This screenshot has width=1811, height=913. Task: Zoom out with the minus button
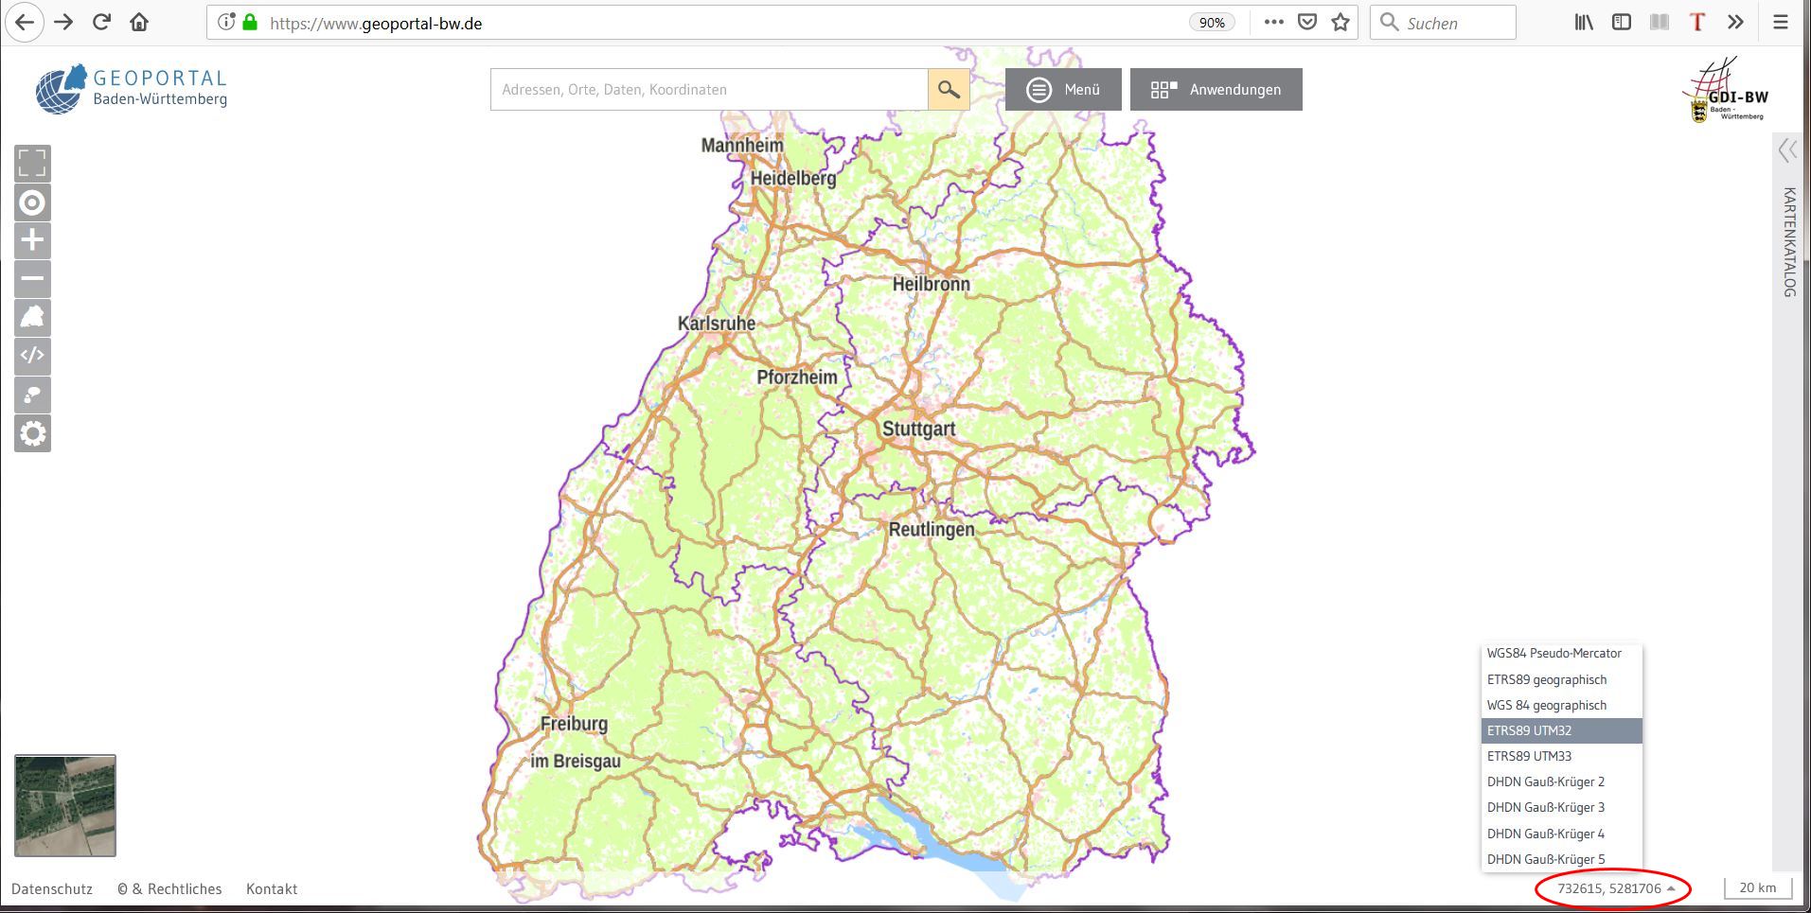[32, 279]
